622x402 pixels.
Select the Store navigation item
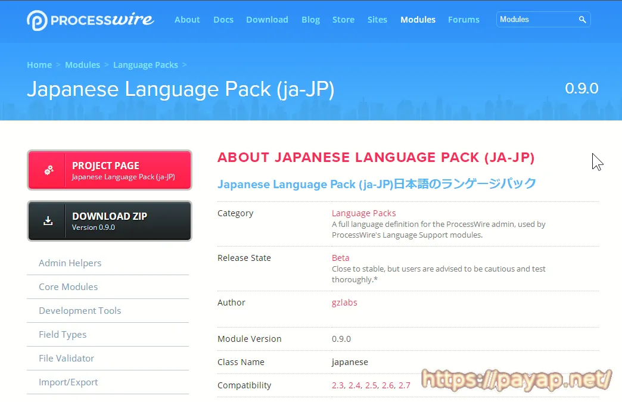(x=343, y=19)
